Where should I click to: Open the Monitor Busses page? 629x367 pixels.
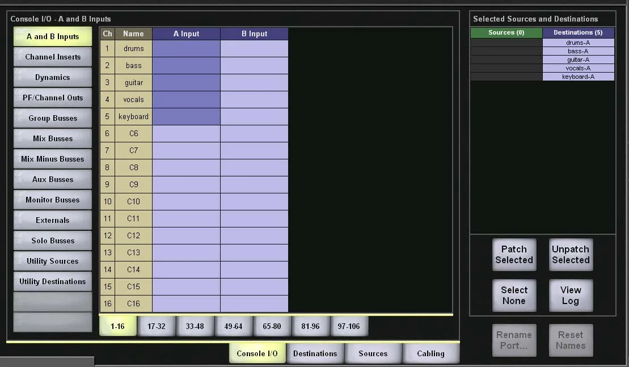click(53, 200)
